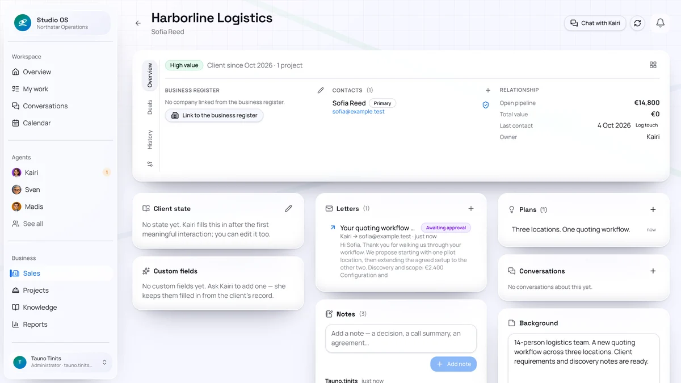Click Chat with Kairi button
Viewport: 681px width, 383px height.
point(595,23)
